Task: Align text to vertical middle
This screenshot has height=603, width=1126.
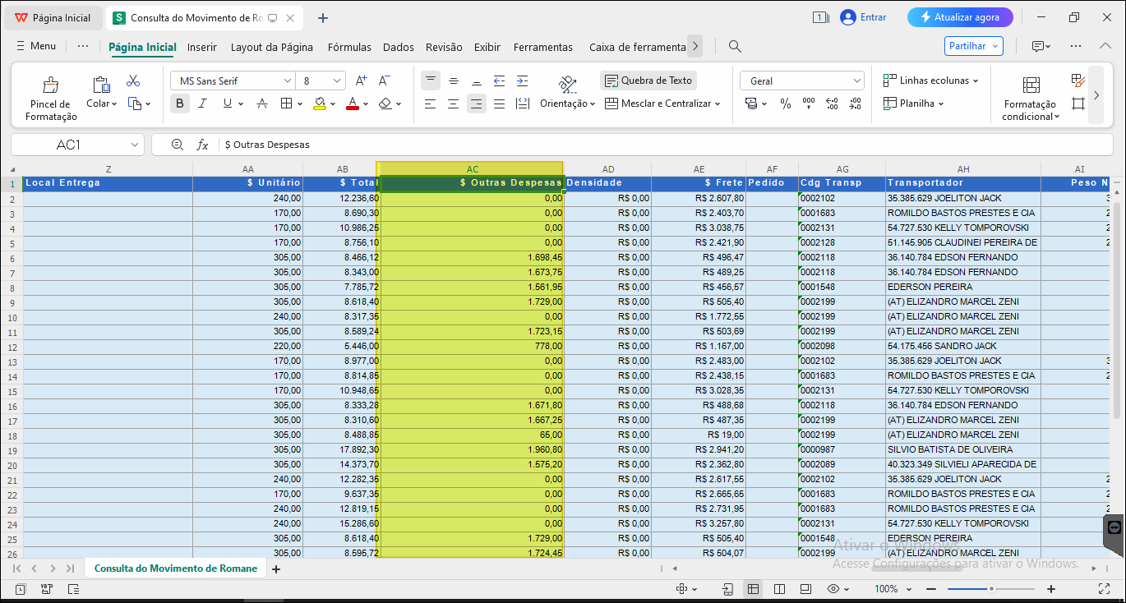Action: pyautogui.click(x=454, y=81)
